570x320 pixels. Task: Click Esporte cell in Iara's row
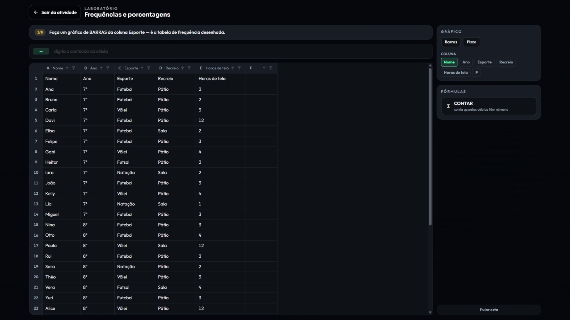(135, 173)
